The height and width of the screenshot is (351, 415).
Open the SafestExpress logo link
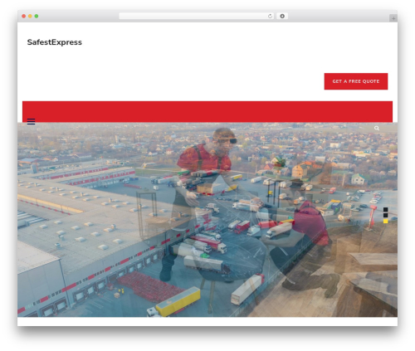[x=55, y=42]
